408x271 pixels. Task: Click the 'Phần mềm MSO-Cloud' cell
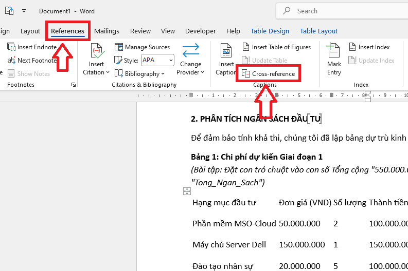(234, 223)
